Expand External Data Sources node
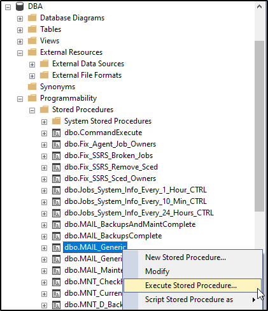 coord(32,64)
